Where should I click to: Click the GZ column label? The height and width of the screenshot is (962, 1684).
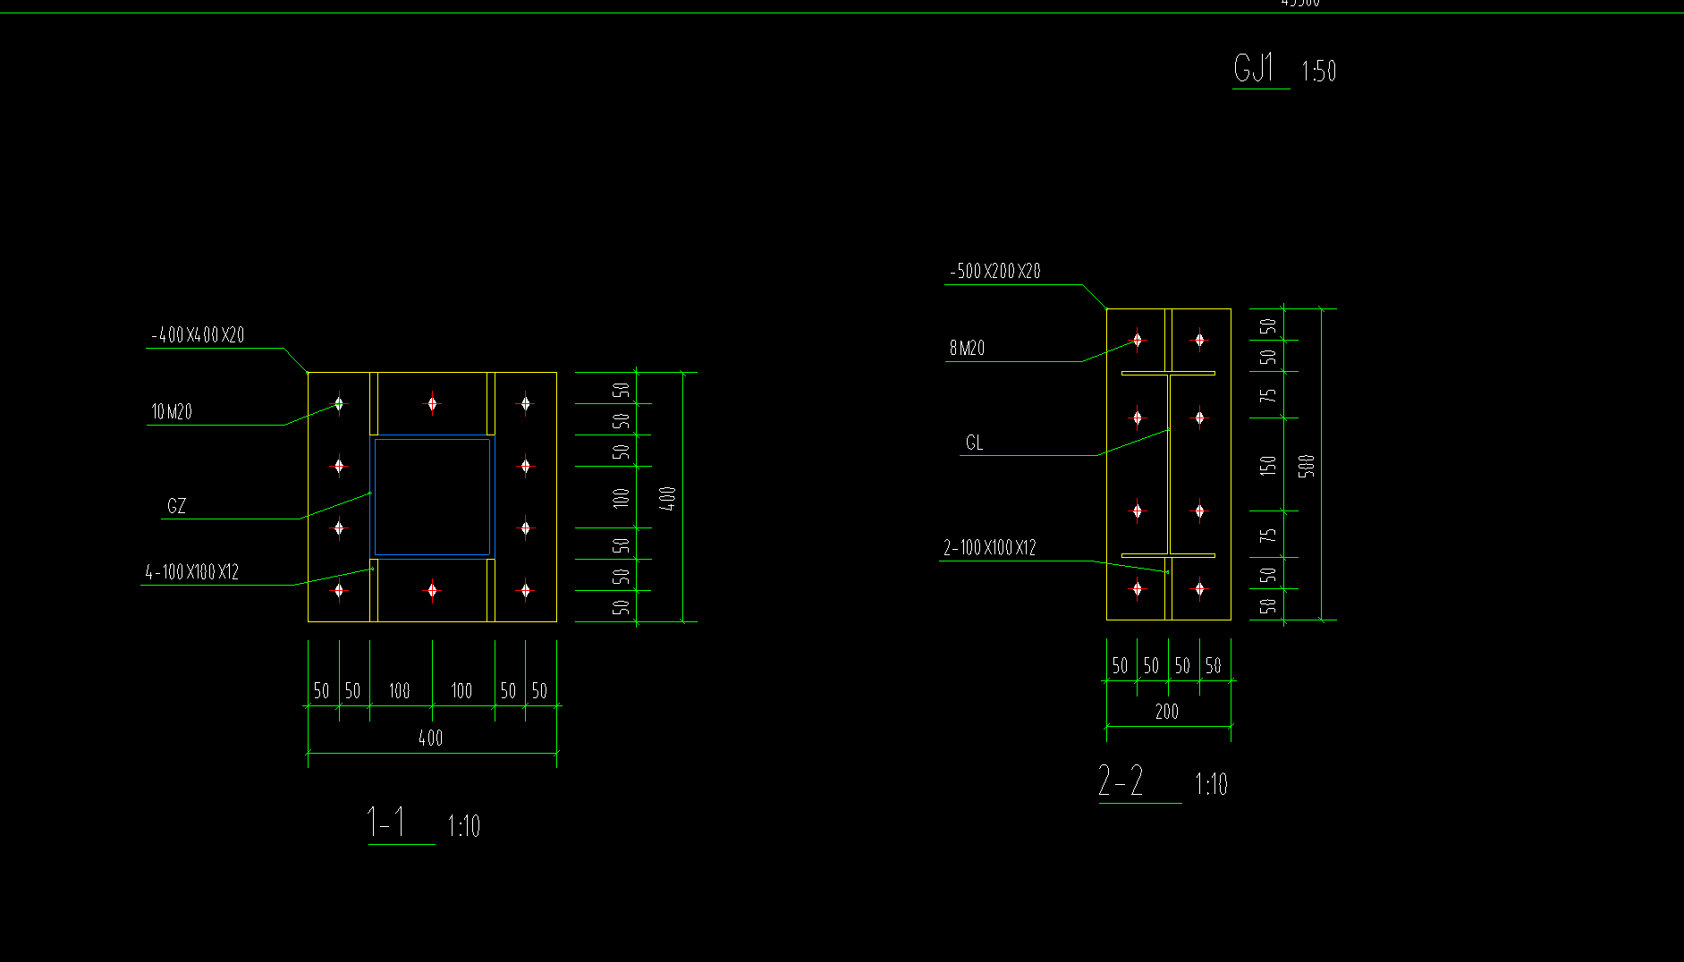[x=176, y=506]
